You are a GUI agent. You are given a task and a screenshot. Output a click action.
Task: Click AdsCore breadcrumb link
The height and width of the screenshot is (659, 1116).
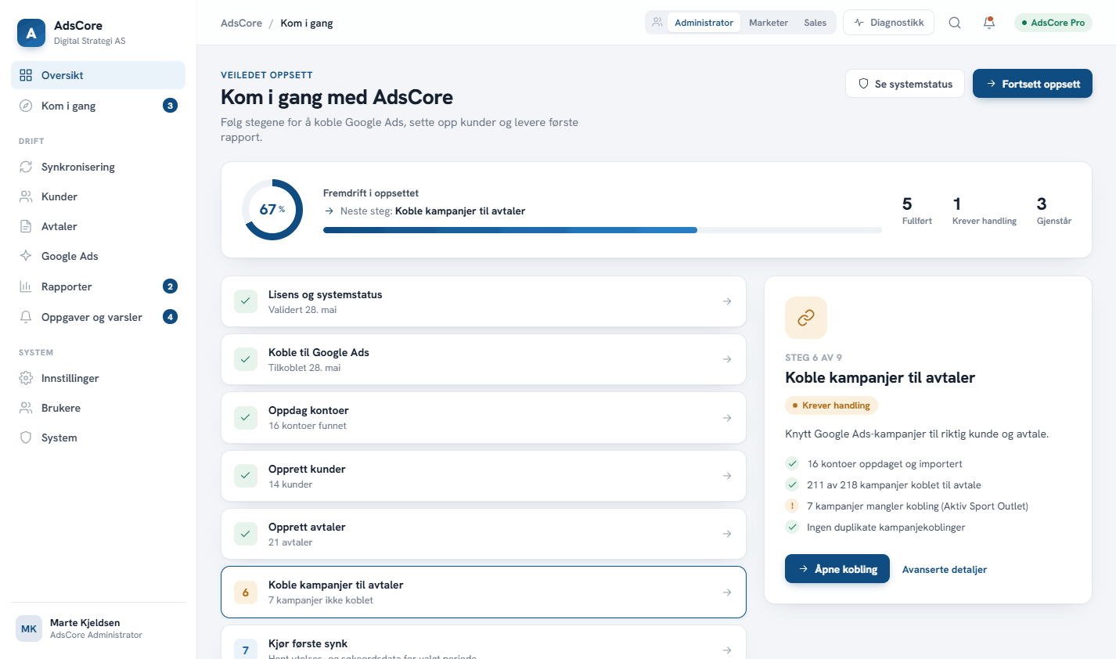coord(241,23)
